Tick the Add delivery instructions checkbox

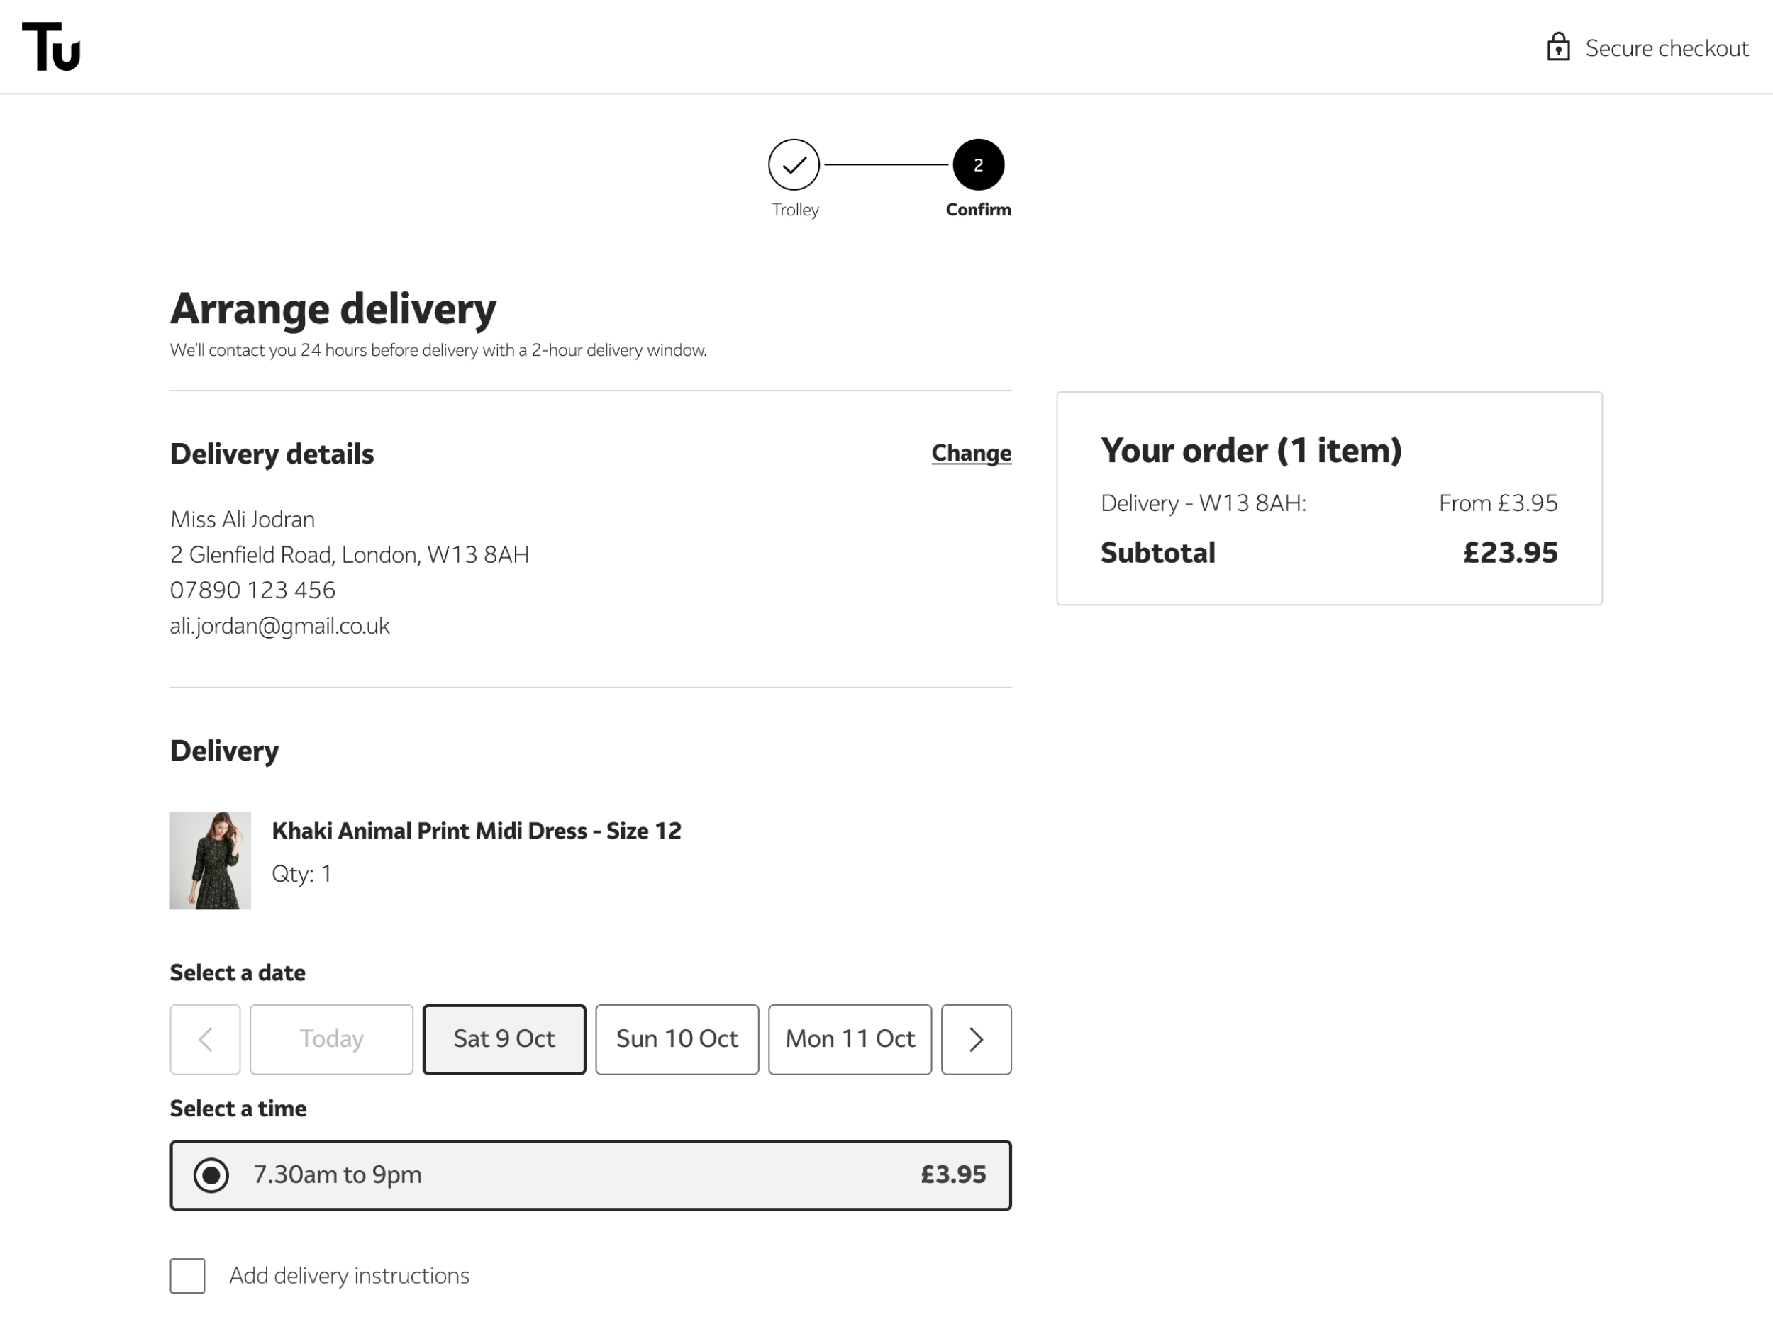187,1275
